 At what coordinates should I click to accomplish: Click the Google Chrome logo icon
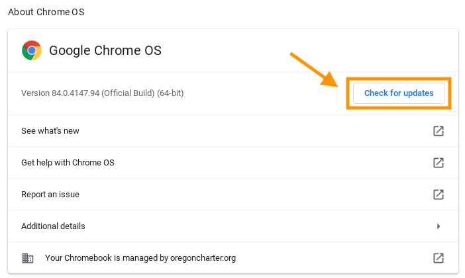(x=31, y=50)
